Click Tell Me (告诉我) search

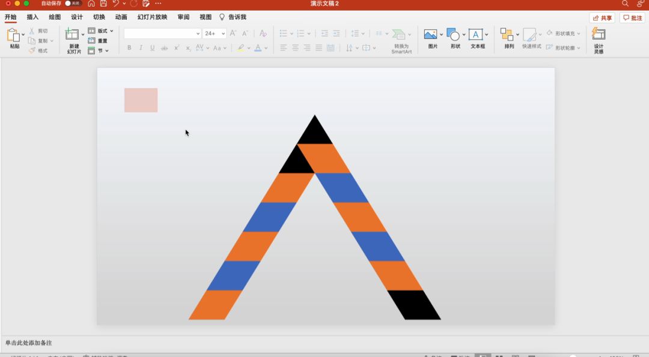point(233,17)
